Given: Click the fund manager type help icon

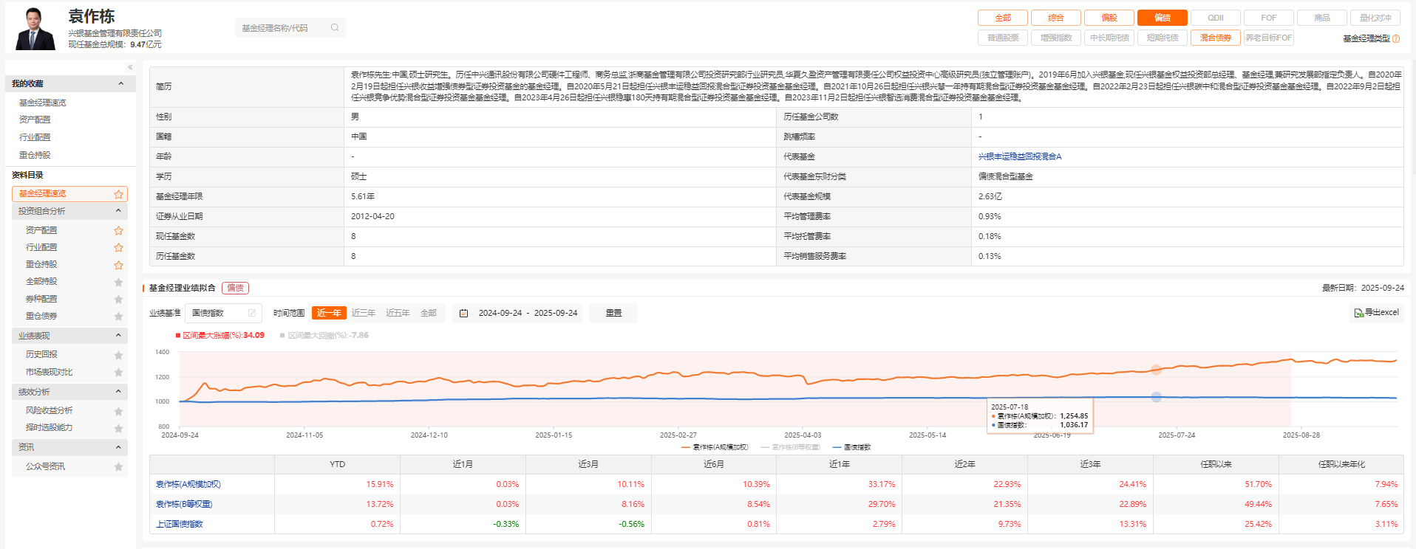Looking at the screenshot, I should click(1396, 38).
